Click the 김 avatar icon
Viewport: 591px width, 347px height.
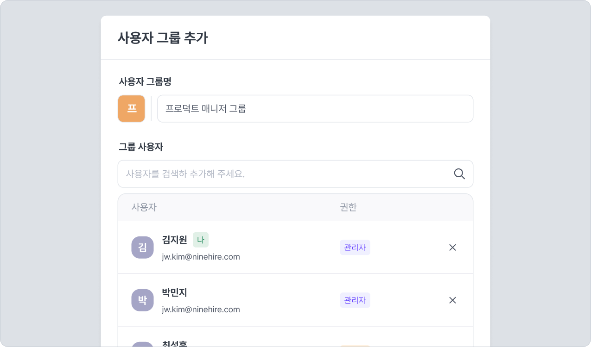[142, 248]
